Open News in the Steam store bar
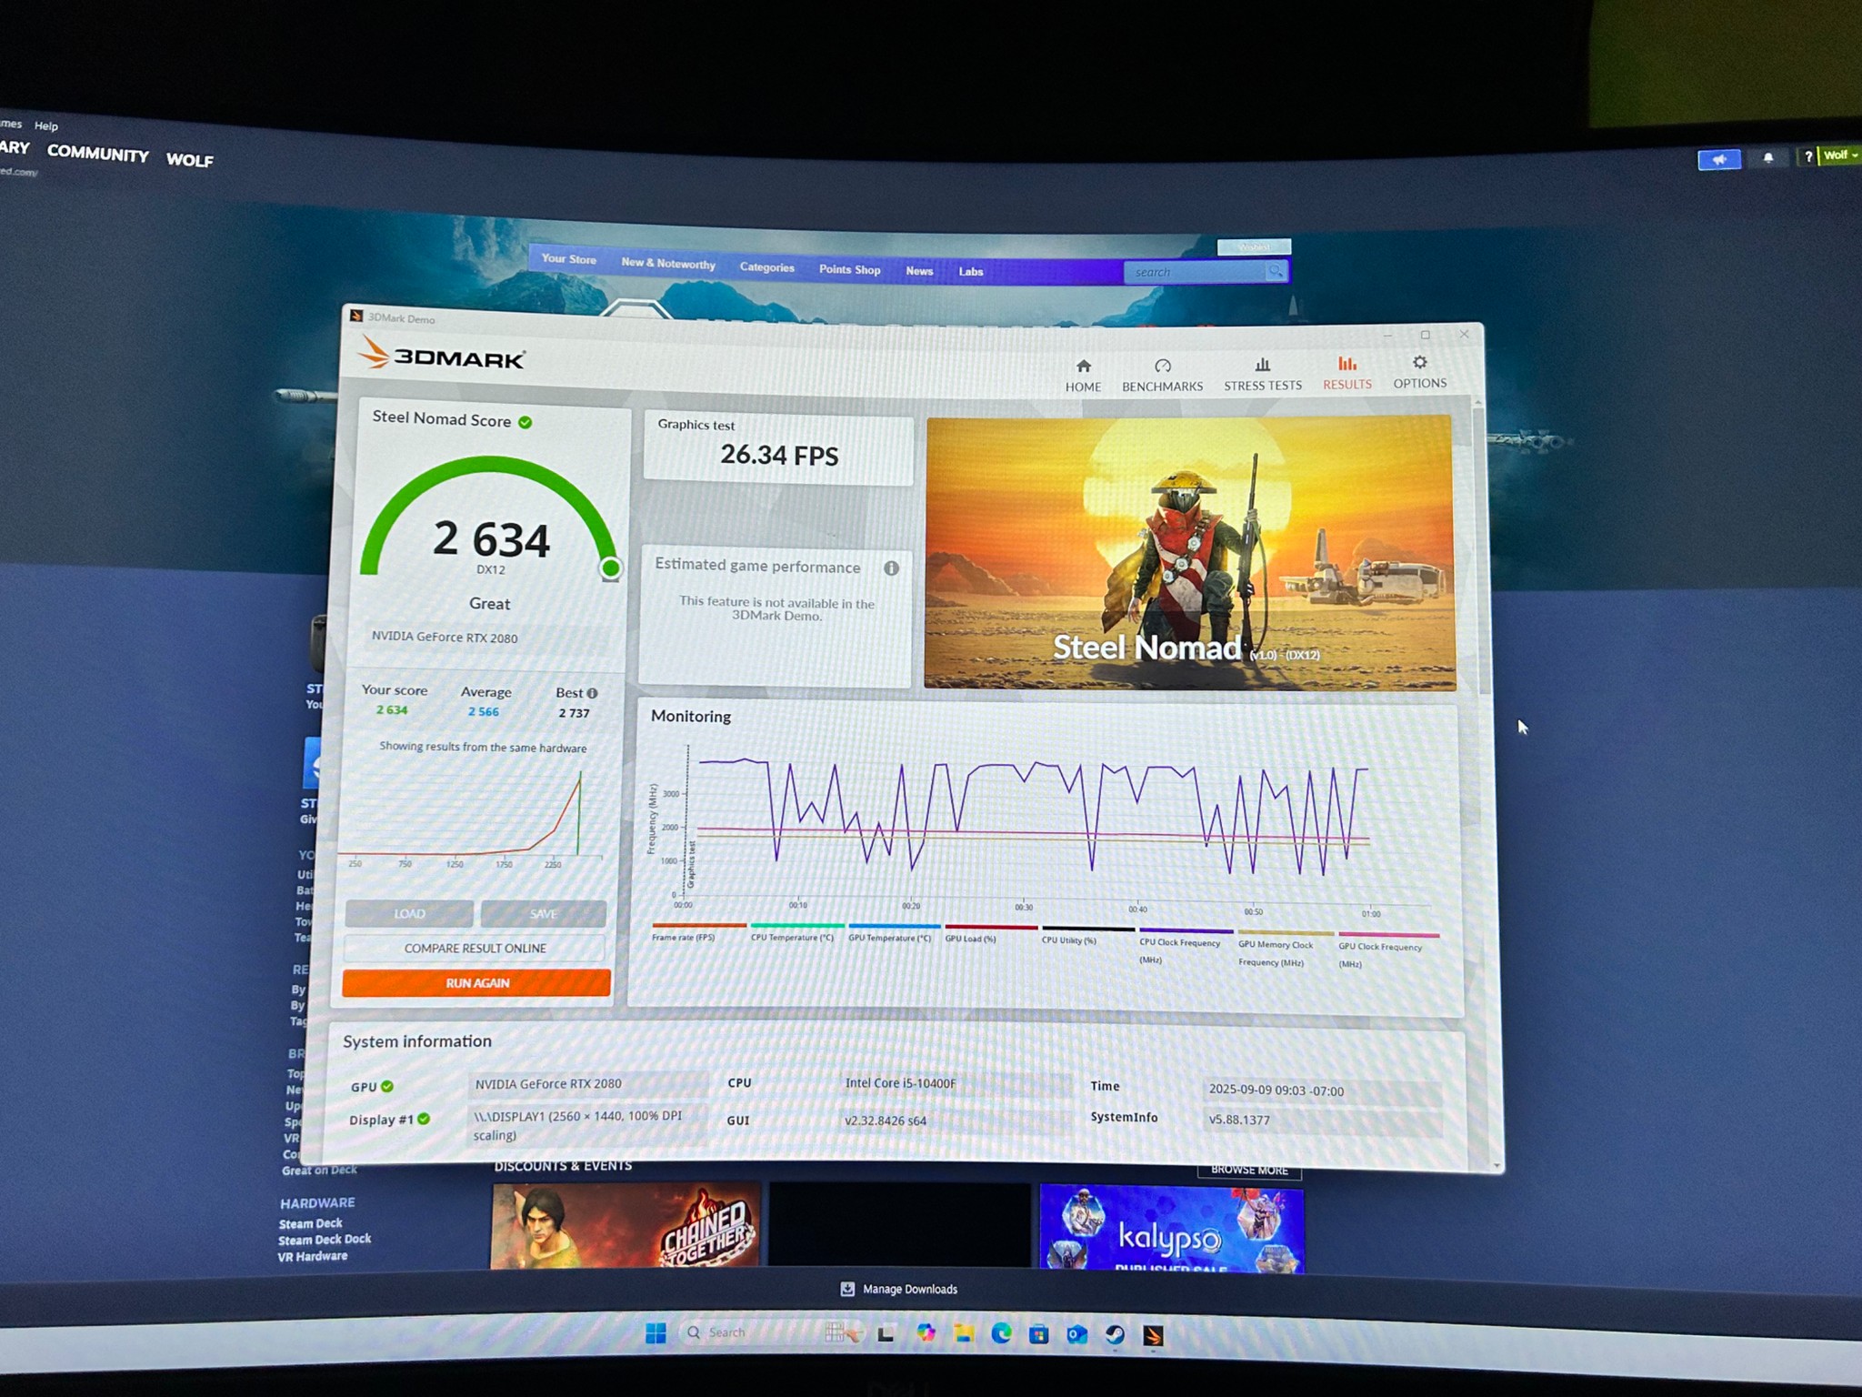The width and height of the screenshot is (1862, 1397). [x=919, y=271]
